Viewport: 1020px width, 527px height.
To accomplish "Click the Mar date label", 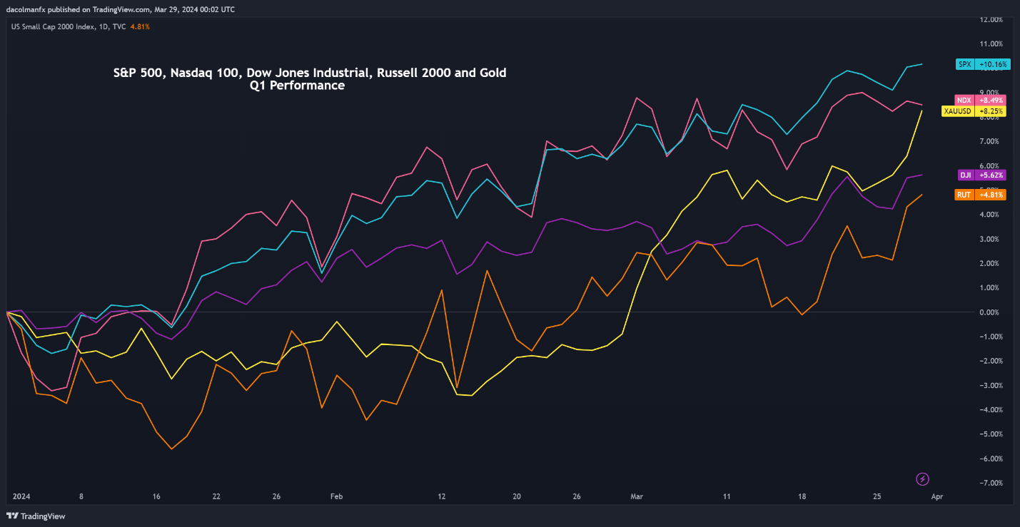I will [637, 496].
